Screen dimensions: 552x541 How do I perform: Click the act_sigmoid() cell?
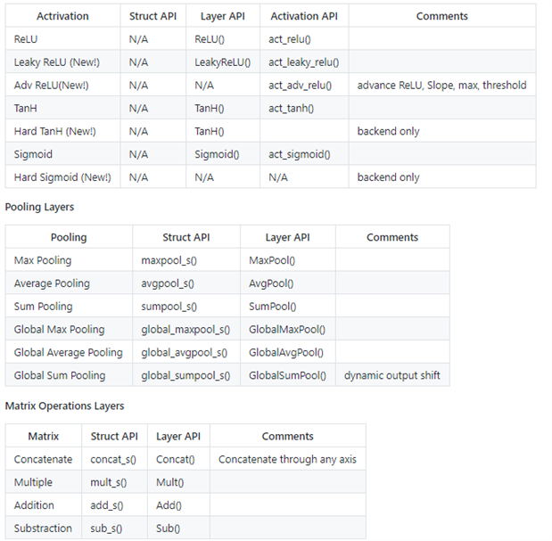click(x=299, y=154)
